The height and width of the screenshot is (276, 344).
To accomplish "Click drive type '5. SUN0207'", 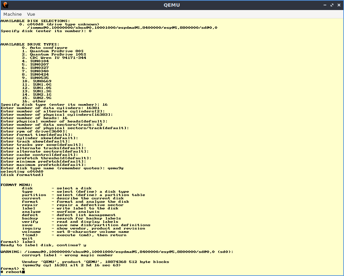I will pos(35,65).
